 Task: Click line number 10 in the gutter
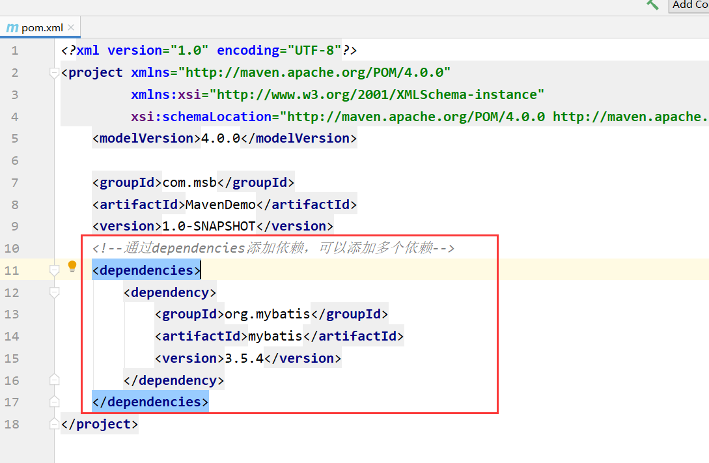tap(12, 248)
